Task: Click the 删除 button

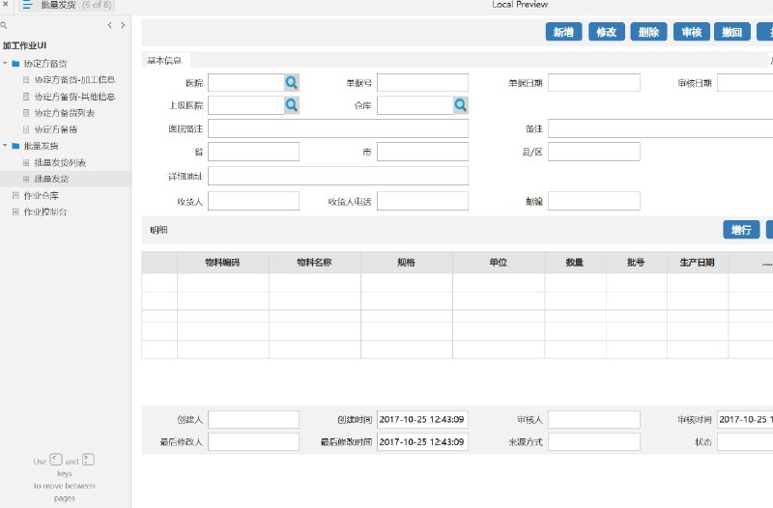Action: coord(648,32)
